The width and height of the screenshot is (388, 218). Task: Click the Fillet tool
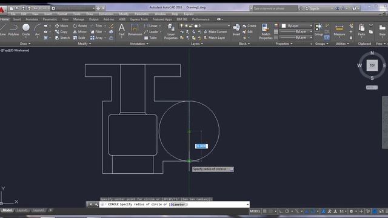point(96,31)
